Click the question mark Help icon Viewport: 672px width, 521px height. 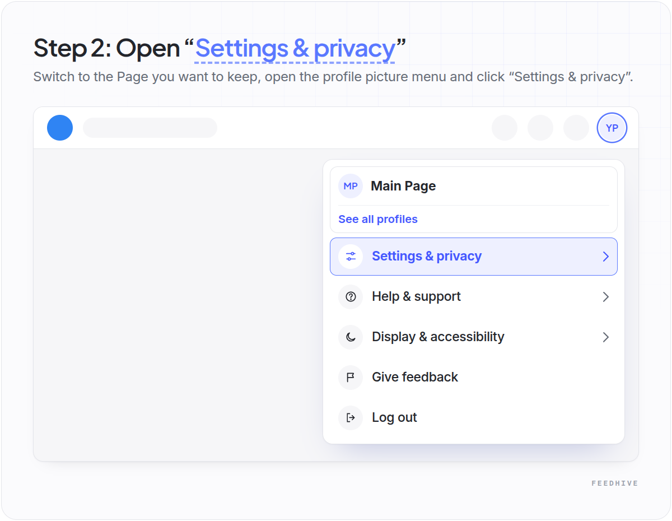tap(351, 296)
